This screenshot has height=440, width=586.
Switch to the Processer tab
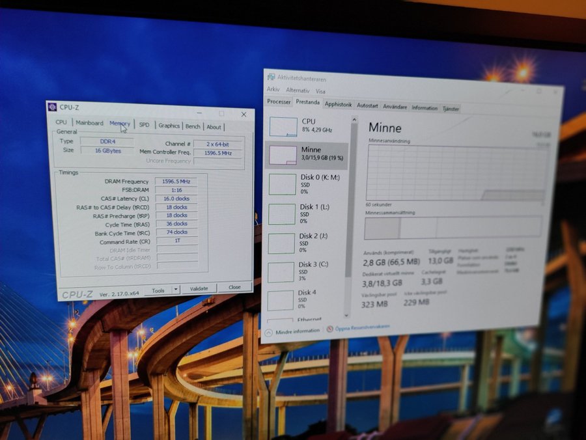tap(279, 102)
